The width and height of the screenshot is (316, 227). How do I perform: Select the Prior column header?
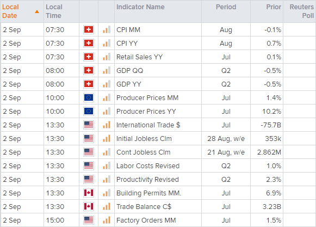tap(274, 7)
